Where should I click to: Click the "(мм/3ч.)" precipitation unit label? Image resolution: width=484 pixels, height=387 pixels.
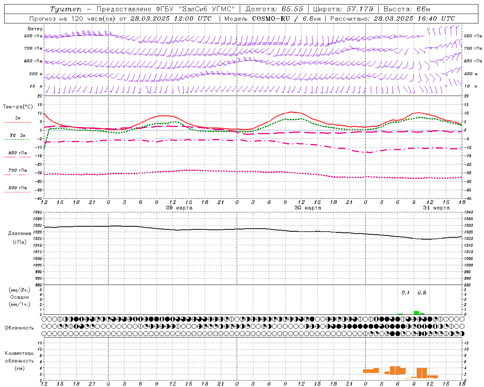tap(20, 290)
